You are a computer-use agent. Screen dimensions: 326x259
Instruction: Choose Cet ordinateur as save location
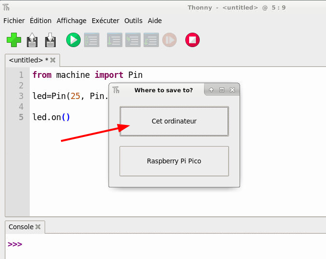tap(174, 121)
